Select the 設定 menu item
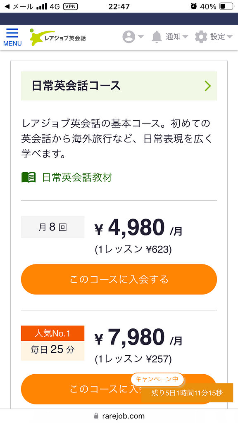 pos(218,36)
